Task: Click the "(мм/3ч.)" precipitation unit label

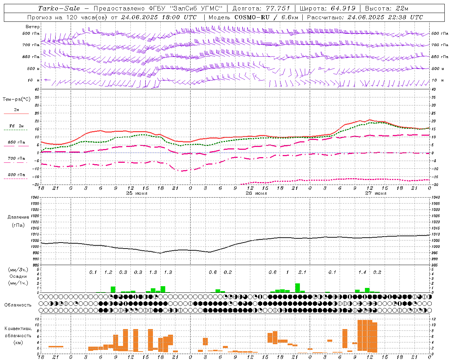Action: [x=18, y=270]
